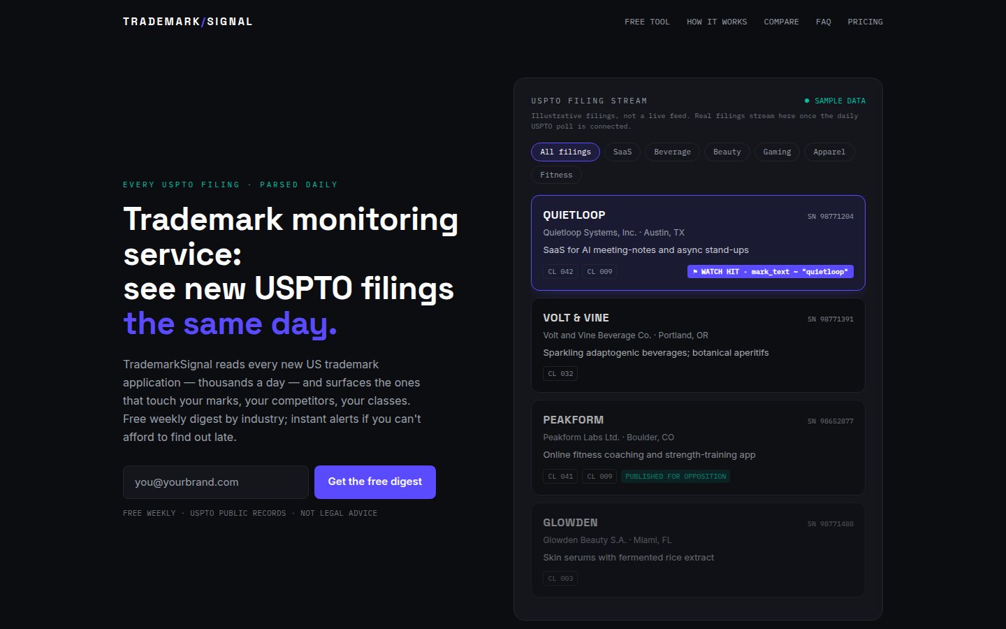Open the PEAKFORM filing title

pyautogui.click(x=574, y=420)
